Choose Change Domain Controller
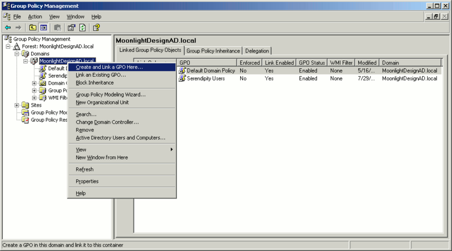452x251 pixels. [122, 122]
